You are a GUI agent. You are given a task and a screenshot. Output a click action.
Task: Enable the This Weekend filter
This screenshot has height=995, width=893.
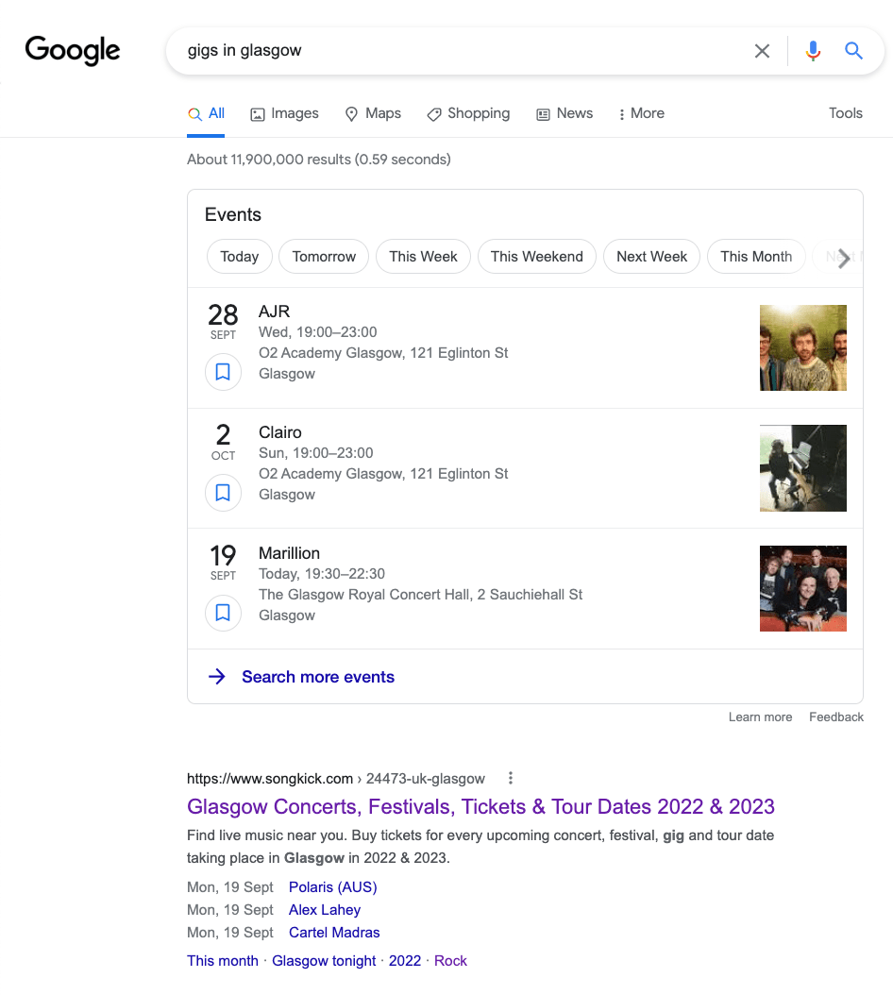[536, 256]
